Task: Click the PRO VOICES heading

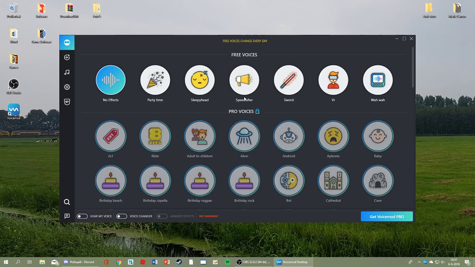Action: (241, 112)
